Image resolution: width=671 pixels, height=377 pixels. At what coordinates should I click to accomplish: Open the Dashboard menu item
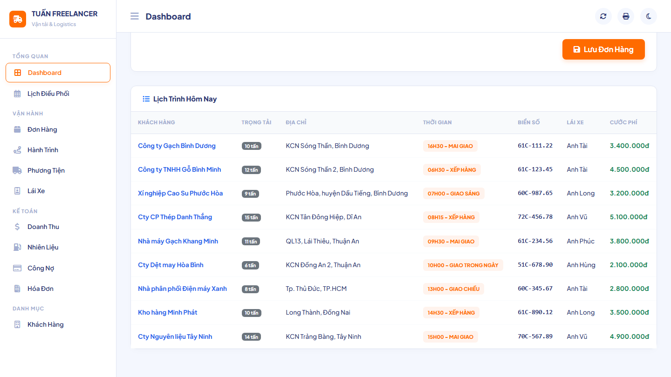click(58, 73)
